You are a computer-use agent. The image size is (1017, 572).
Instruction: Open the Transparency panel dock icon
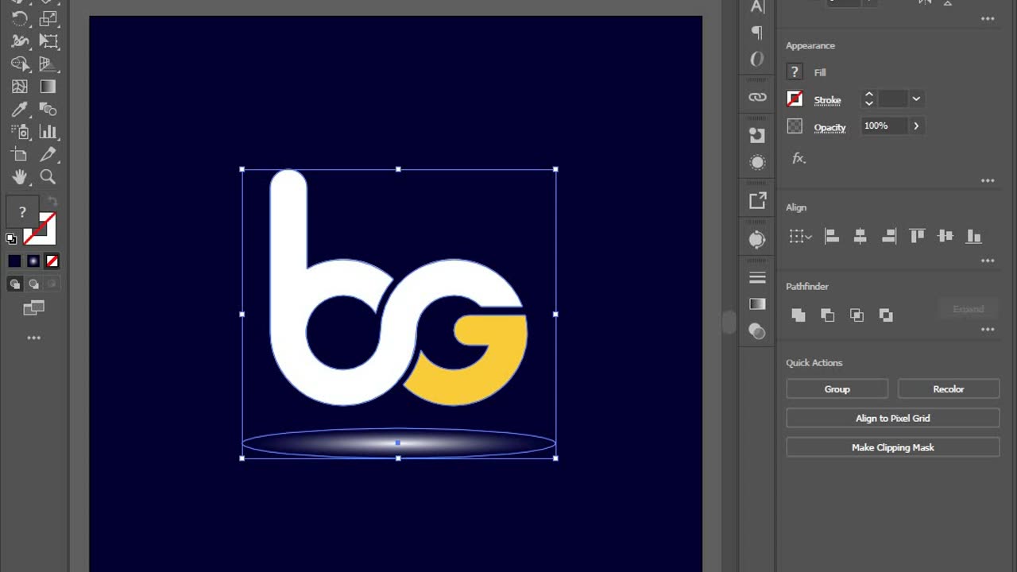pos(757,330)
